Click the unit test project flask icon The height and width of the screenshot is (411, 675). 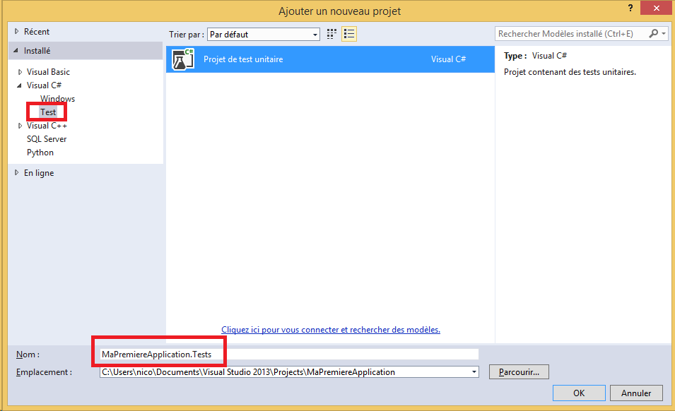click(x=183, y=59)
